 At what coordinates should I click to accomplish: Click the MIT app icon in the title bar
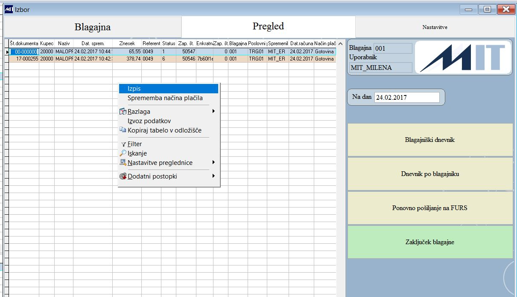[x=9, y=9]
